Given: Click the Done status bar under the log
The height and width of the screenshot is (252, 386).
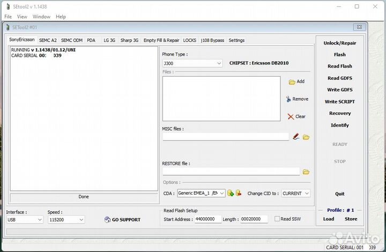Looking at the screenshot, I should 84,197.
